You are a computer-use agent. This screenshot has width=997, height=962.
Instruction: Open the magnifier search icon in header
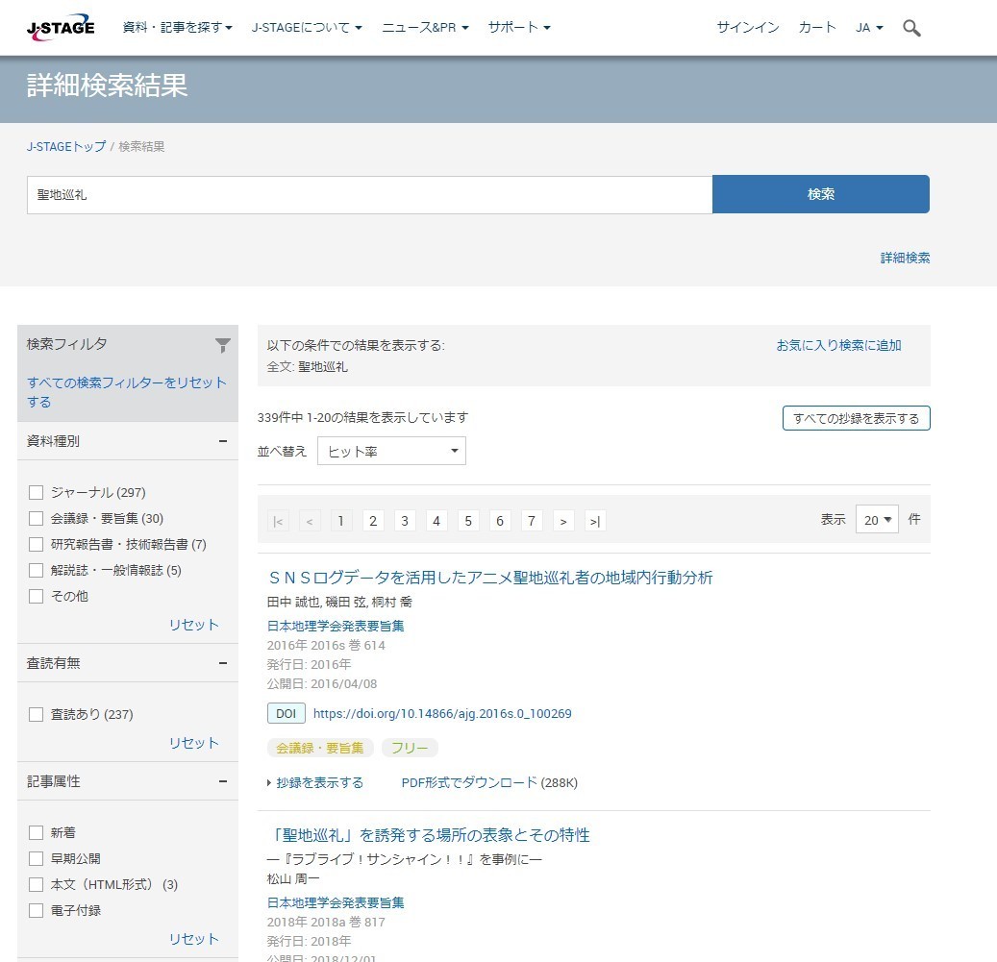(x=911, y=28)
